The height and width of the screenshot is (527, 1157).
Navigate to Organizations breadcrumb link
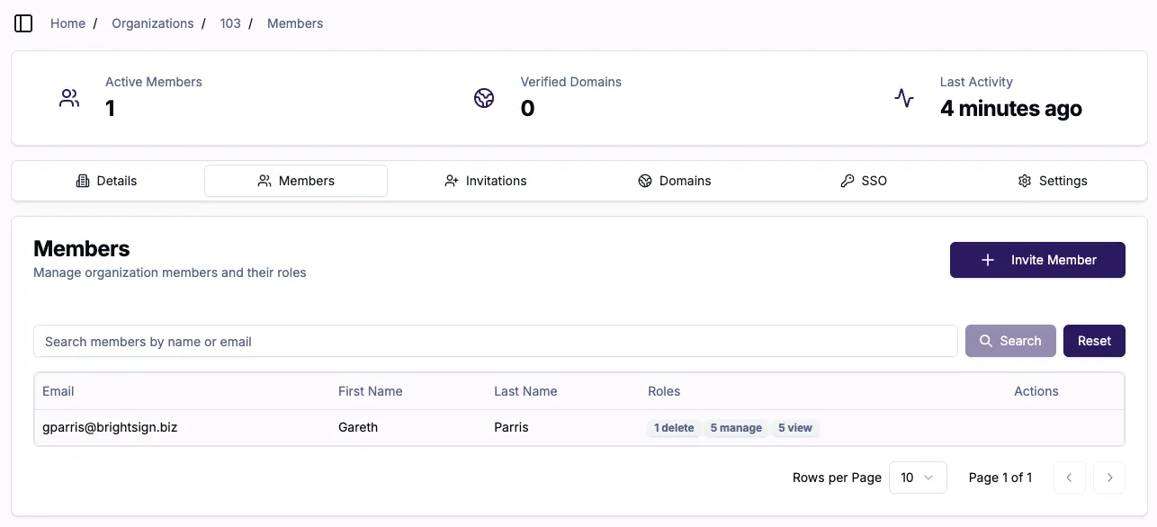tap(153, 23)
